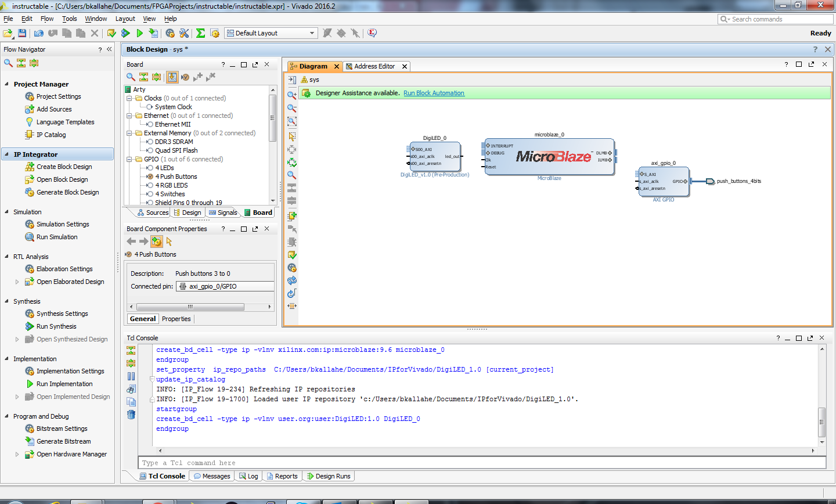836x504 pixels.
Task: Open the Design Runs tab
Action: (x=329, y=476)
